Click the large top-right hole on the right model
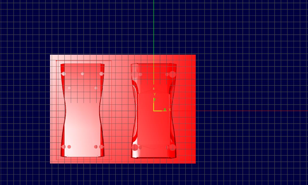The height and width of the screenshot is (185, 308). click(172, 74)
